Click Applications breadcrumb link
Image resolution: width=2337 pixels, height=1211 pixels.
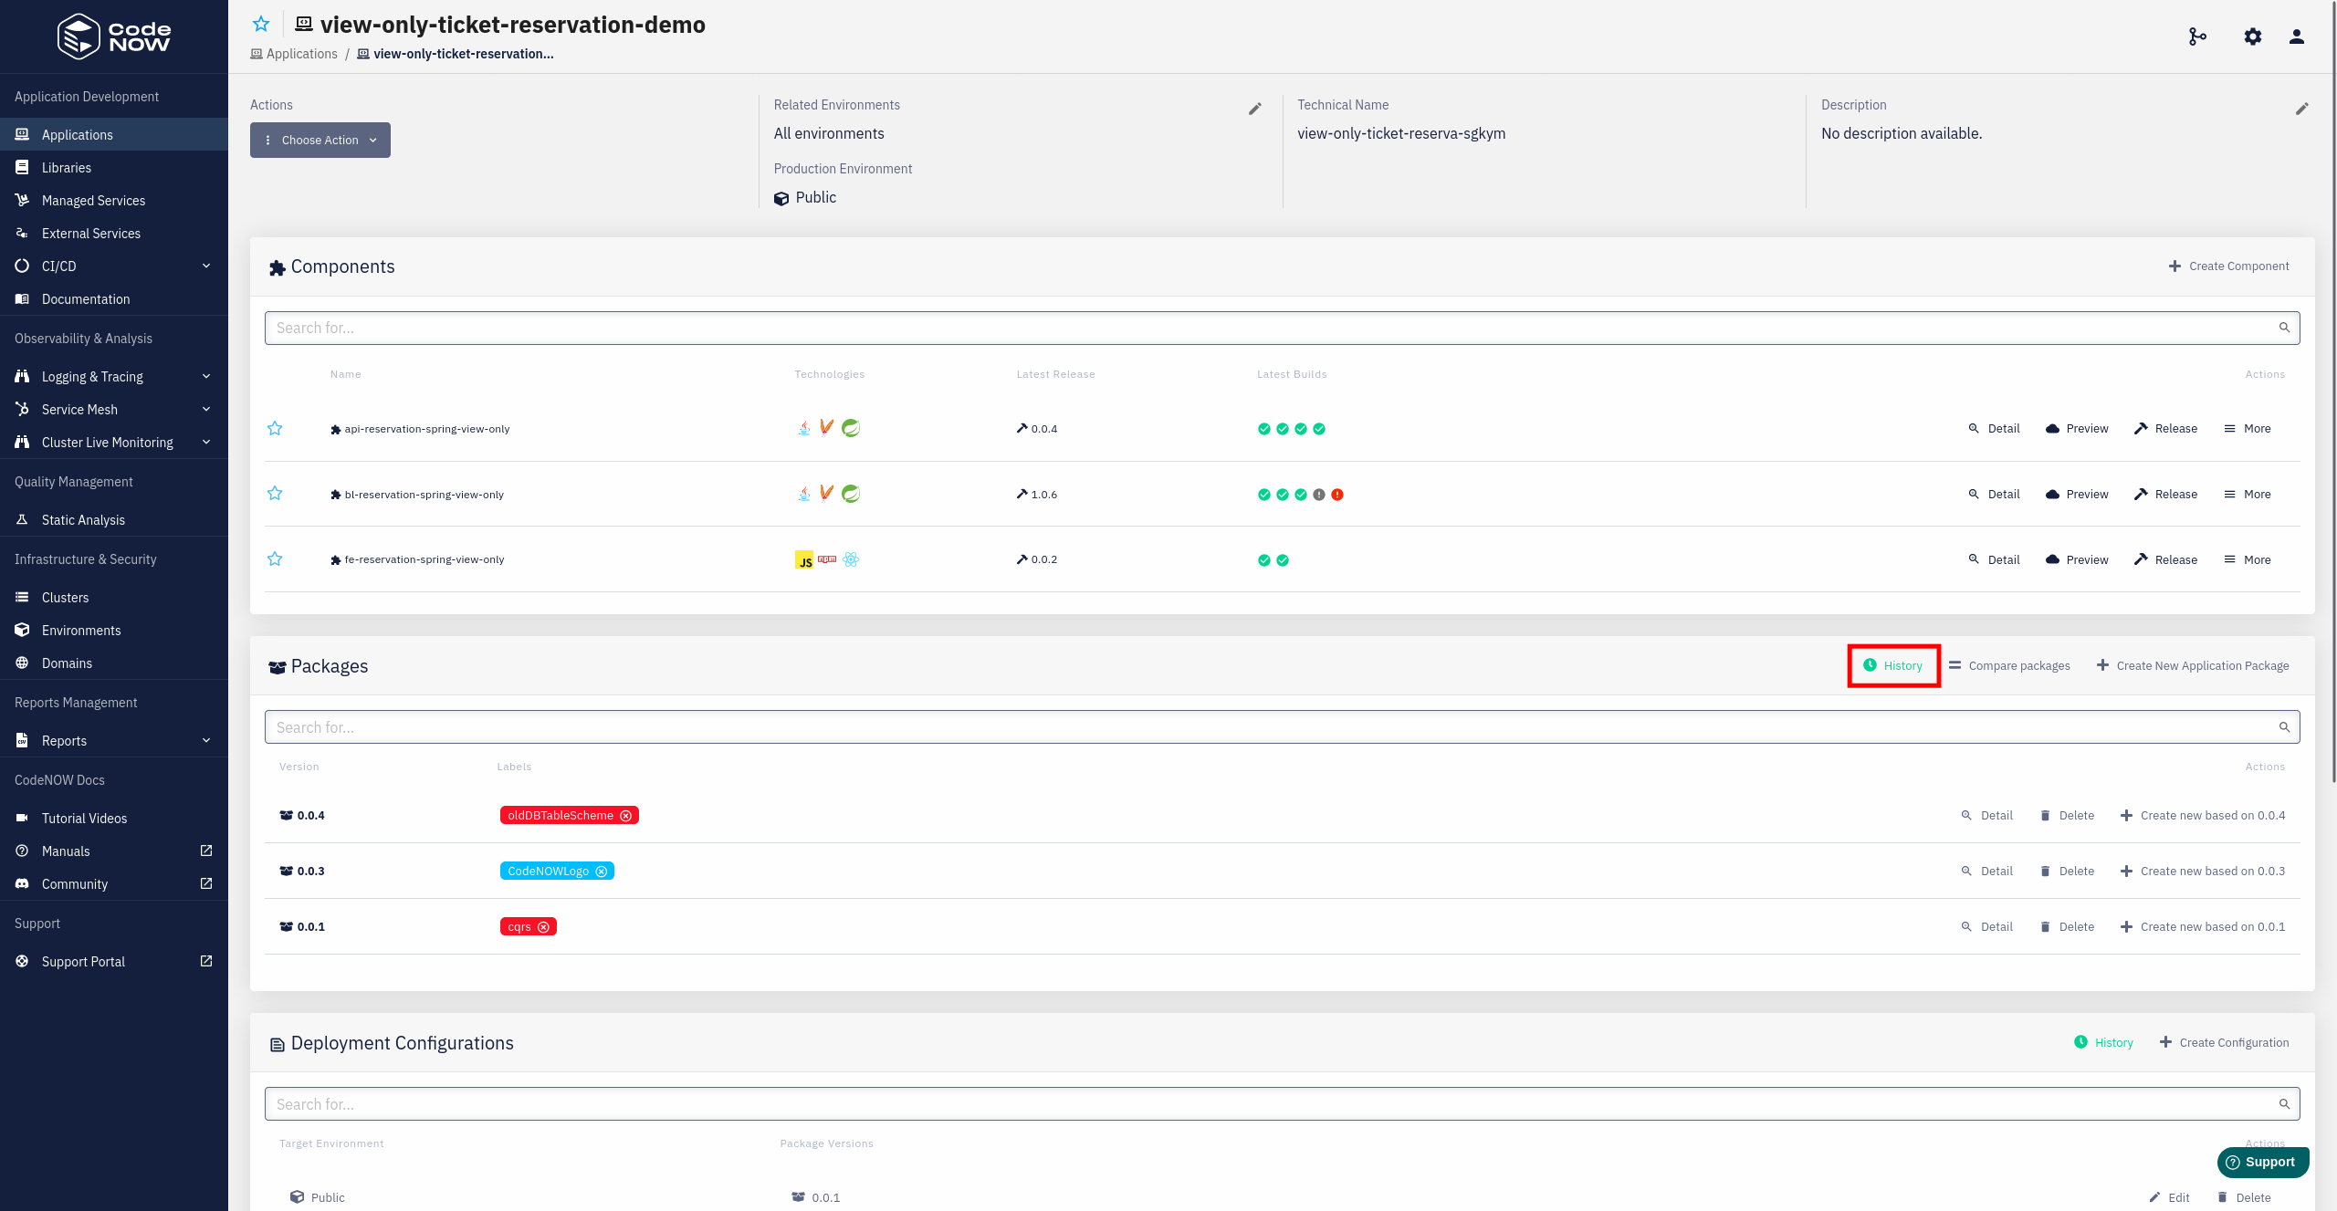pos(294,54)
